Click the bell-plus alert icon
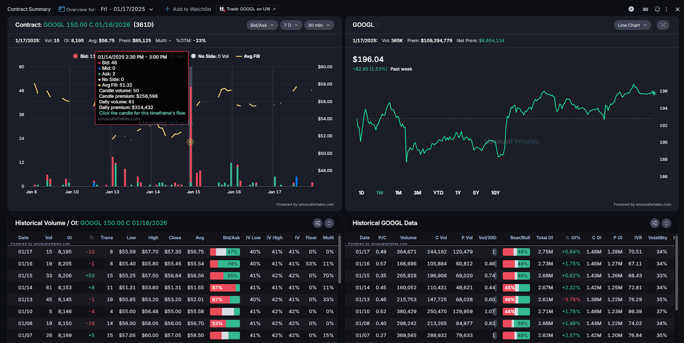The image size is (684, 343). tap(657, 9)
